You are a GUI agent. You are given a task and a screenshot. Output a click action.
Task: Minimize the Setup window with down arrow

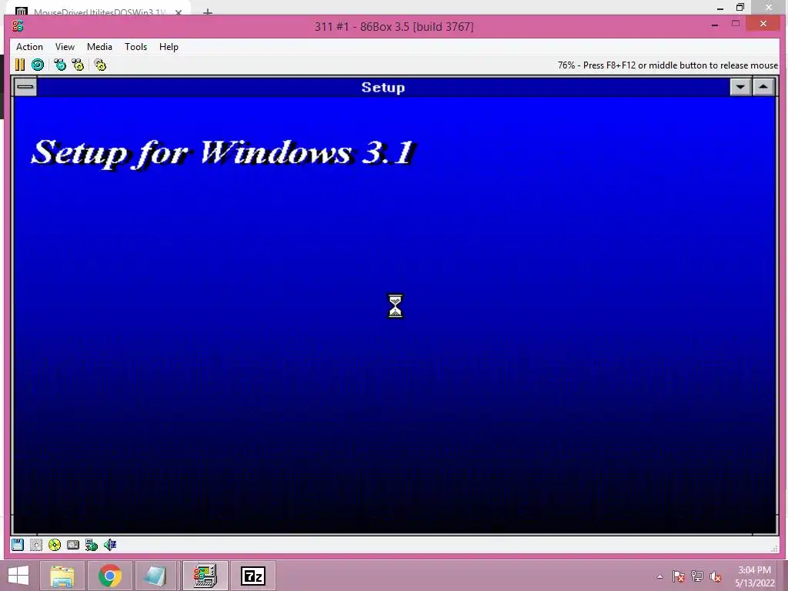click(740, 87)
